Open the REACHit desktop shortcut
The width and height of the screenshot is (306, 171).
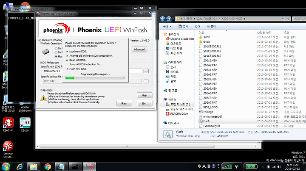[x=8, y=124]
